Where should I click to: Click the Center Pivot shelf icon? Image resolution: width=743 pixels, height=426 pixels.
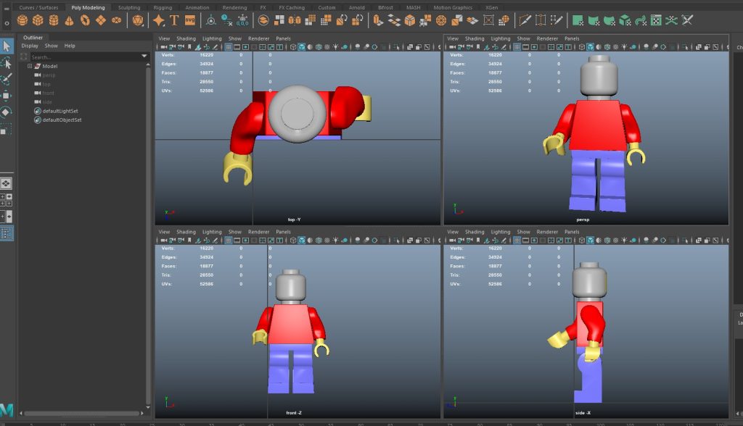211,20
